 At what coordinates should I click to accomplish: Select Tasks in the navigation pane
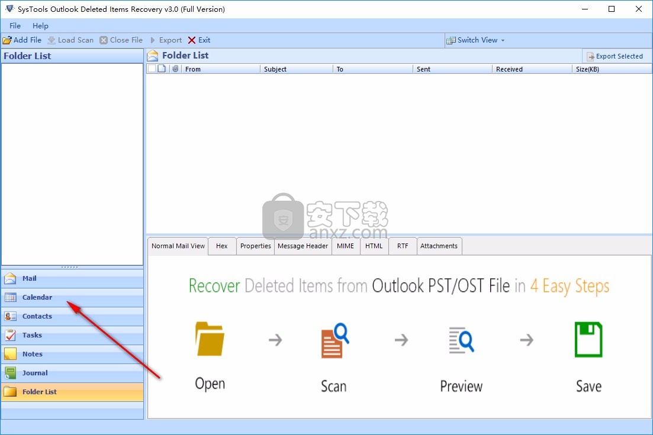[x=72, y=335]
